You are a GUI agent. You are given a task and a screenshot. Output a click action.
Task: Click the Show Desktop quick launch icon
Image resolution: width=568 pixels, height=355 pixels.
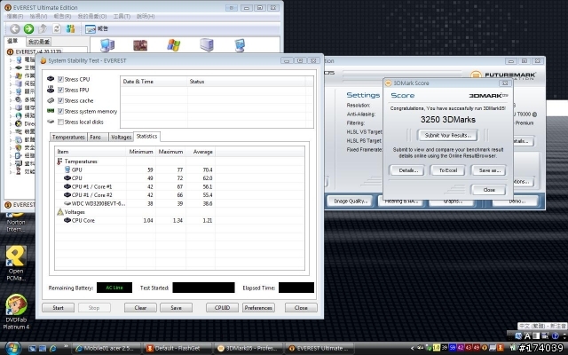point(32,349)
